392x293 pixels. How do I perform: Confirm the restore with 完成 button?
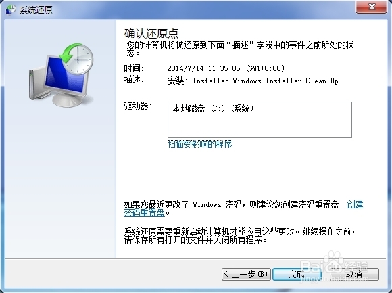297,275
